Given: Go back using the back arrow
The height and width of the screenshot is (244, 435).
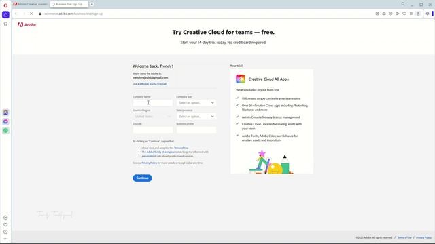Looking at the screenshot, I should pos(16,14).
